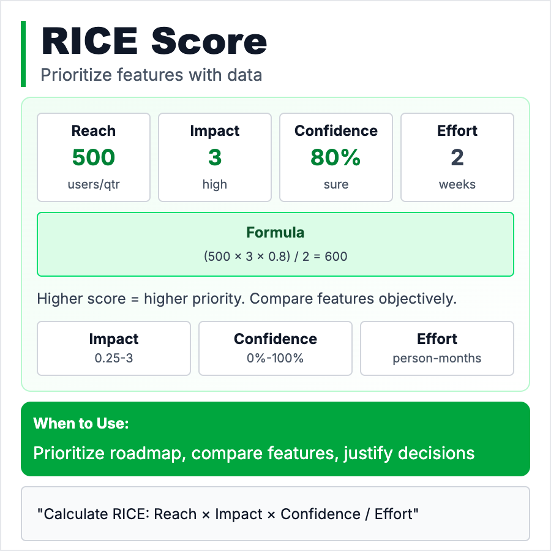This screenshot has height=551, width=551.
Task: Click the text Prioritize roadmap, compare features
Action: click(254, 453)
